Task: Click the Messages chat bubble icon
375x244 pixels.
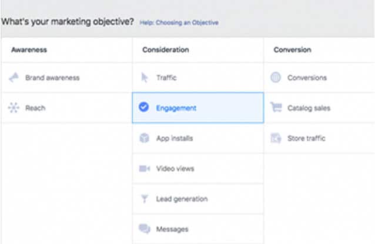Action: (145, 229)
